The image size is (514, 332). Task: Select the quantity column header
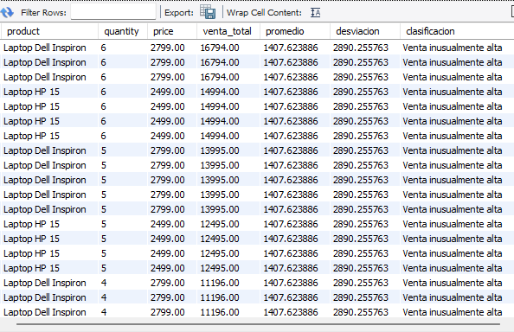[123, 31]
